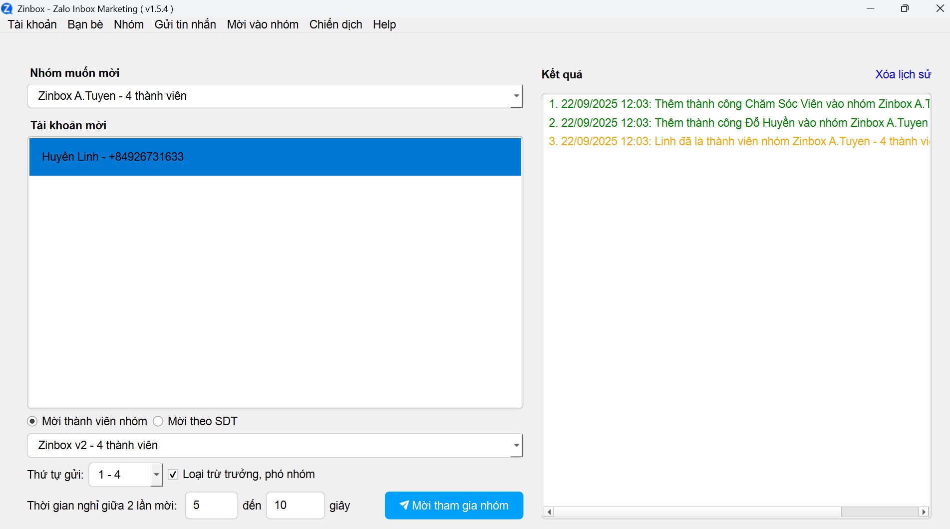The image size is (950, 529).
Task: Click the maximum delay field showing 10
Action: tap(295, 505)
